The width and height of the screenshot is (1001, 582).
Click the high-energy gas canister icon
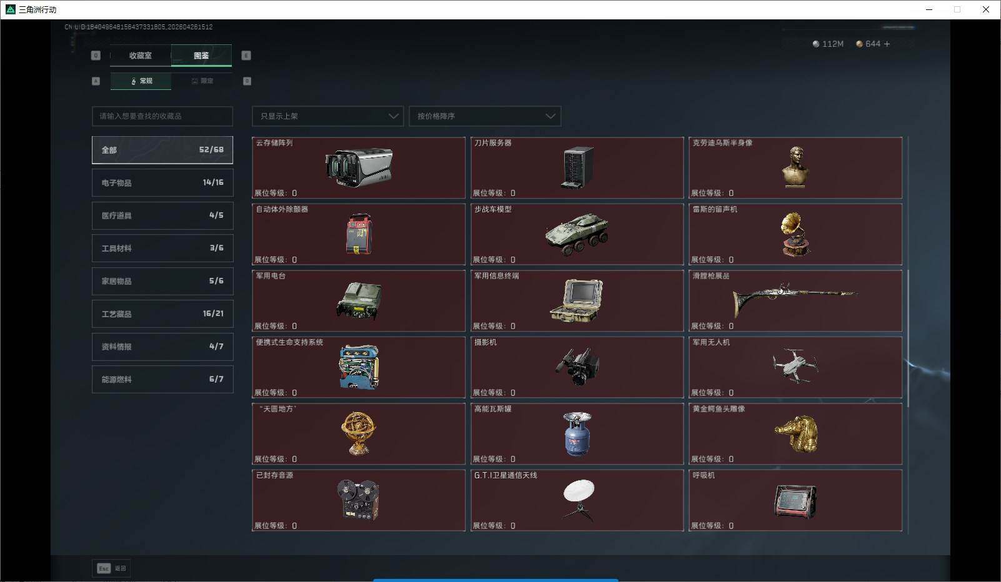pyautogui.click(x=577, y=433)
